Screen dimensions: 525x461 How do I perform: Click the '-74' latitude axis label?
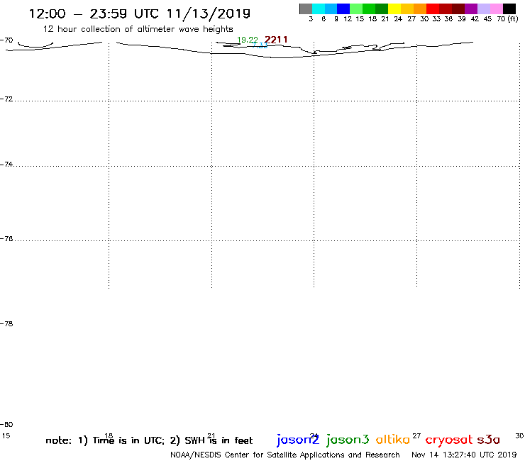6,165
